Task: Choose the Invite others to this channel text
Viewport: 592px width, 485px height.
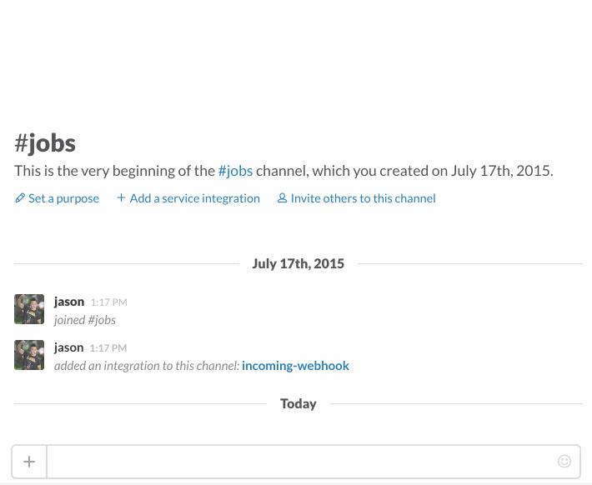Action: point(363,198)
